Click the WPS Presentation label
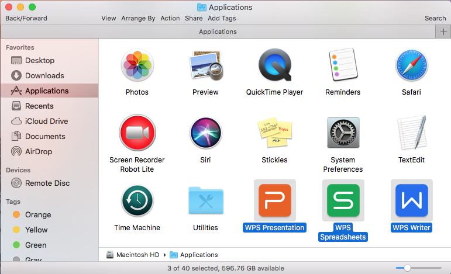Viewport: 451px width, 274px height. (x=275, y=228)
